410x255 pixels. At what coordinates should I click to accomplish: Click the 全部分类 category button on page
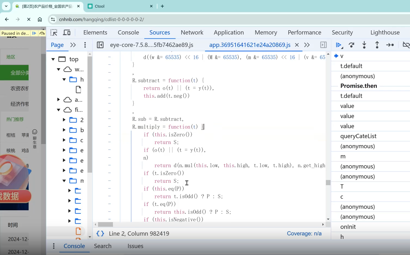click(x=14, y=73)
